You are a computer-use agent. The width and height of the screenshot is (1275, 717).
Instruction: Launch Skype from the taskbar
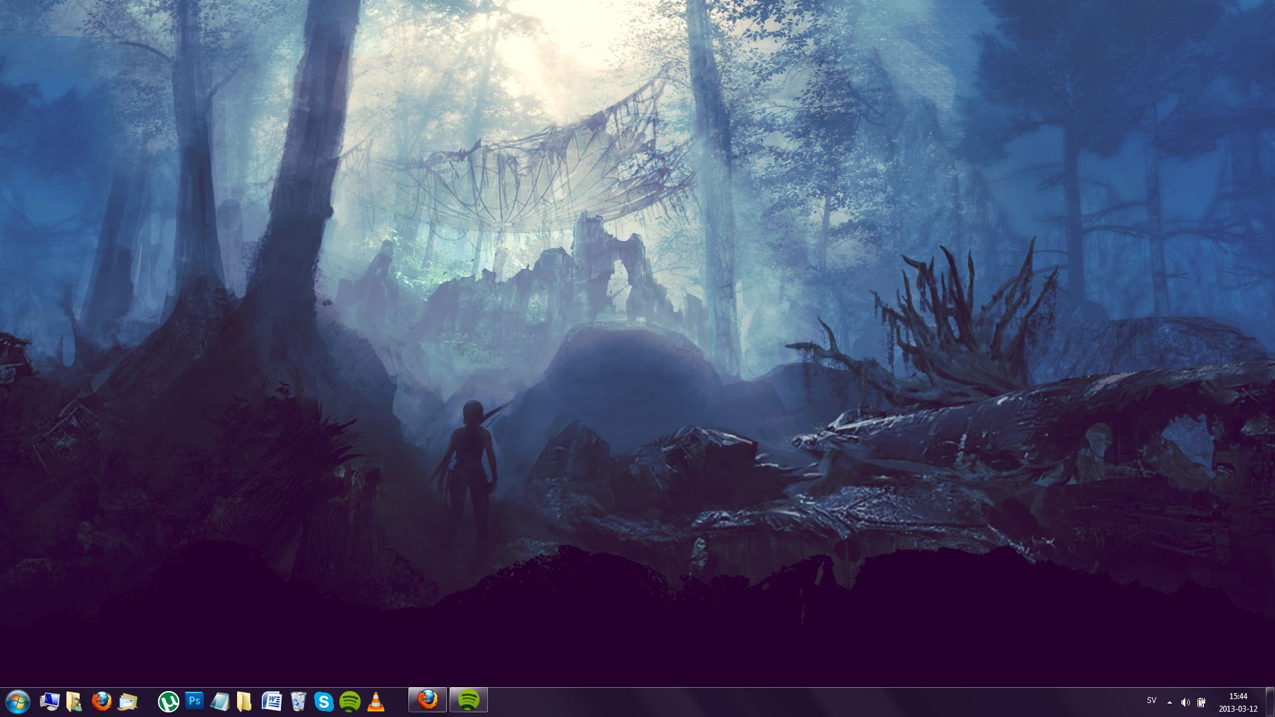[323, 701]
